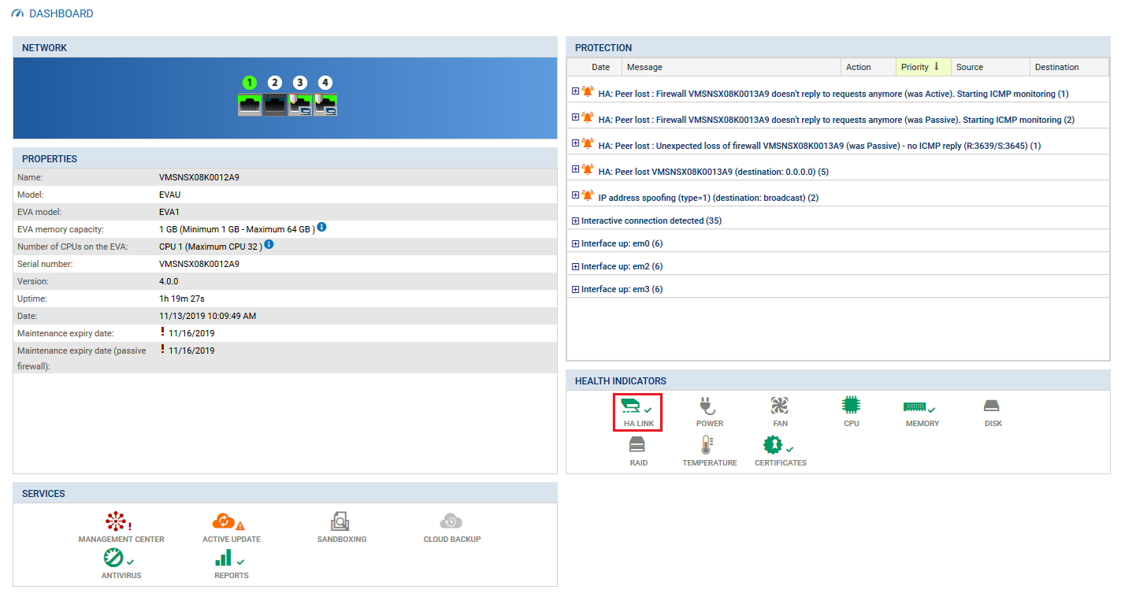The height and width of the screenshot is (601, 1121).
Task: Click the HA Link health indicator icon
Action: [x=632, y=406]
